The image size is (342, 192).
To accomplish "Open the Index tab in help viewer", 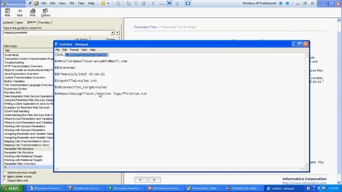I will click(x=20, y=22).
